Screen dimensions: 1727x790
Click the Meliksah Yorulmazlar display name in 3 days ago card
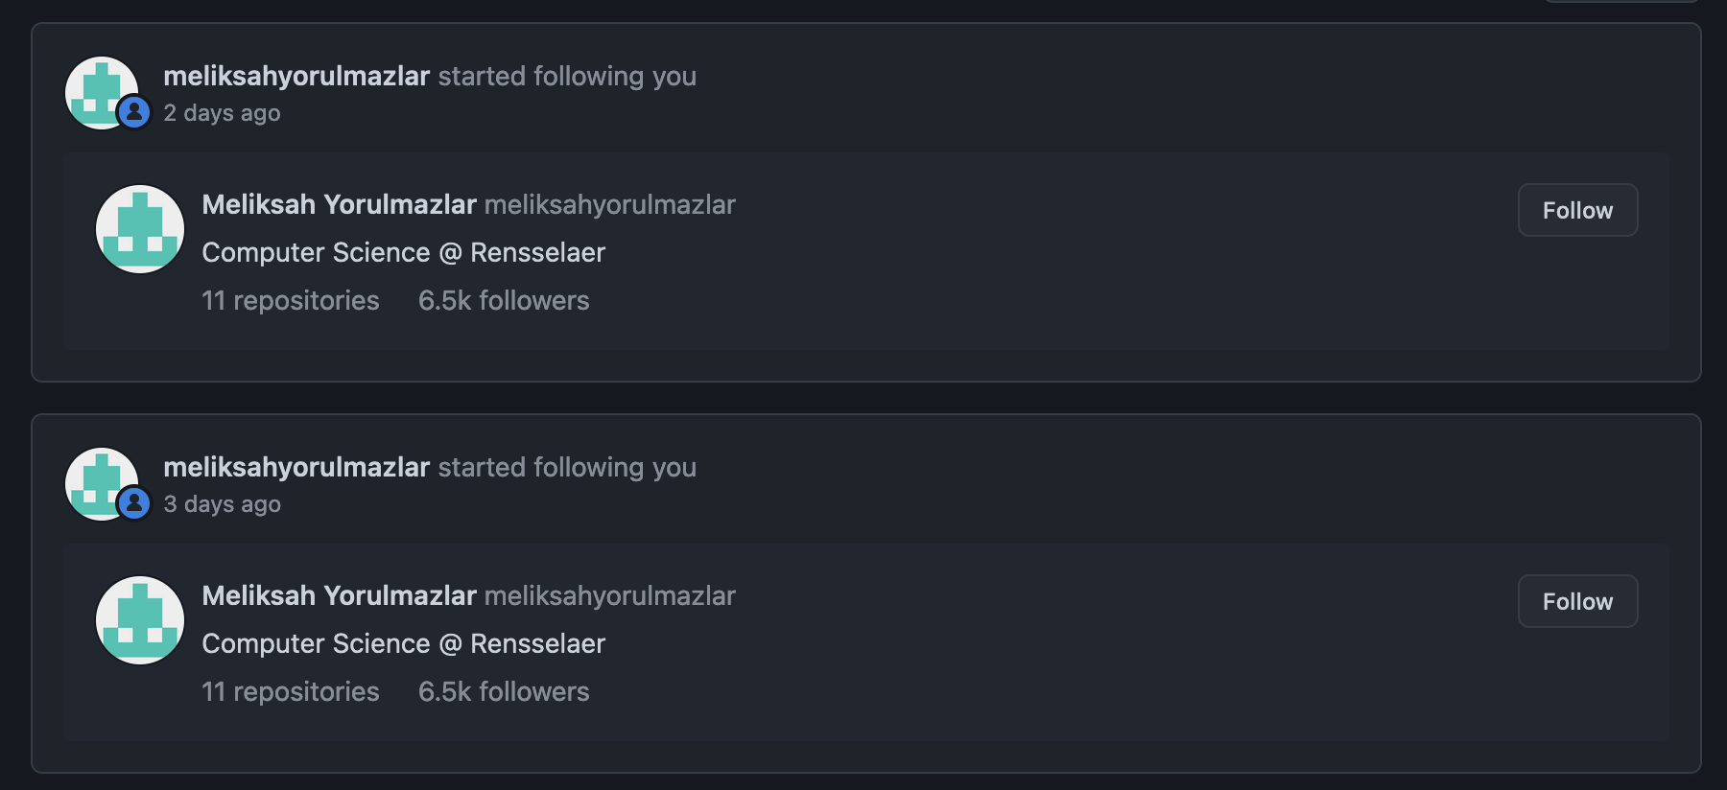pos(339,595)
